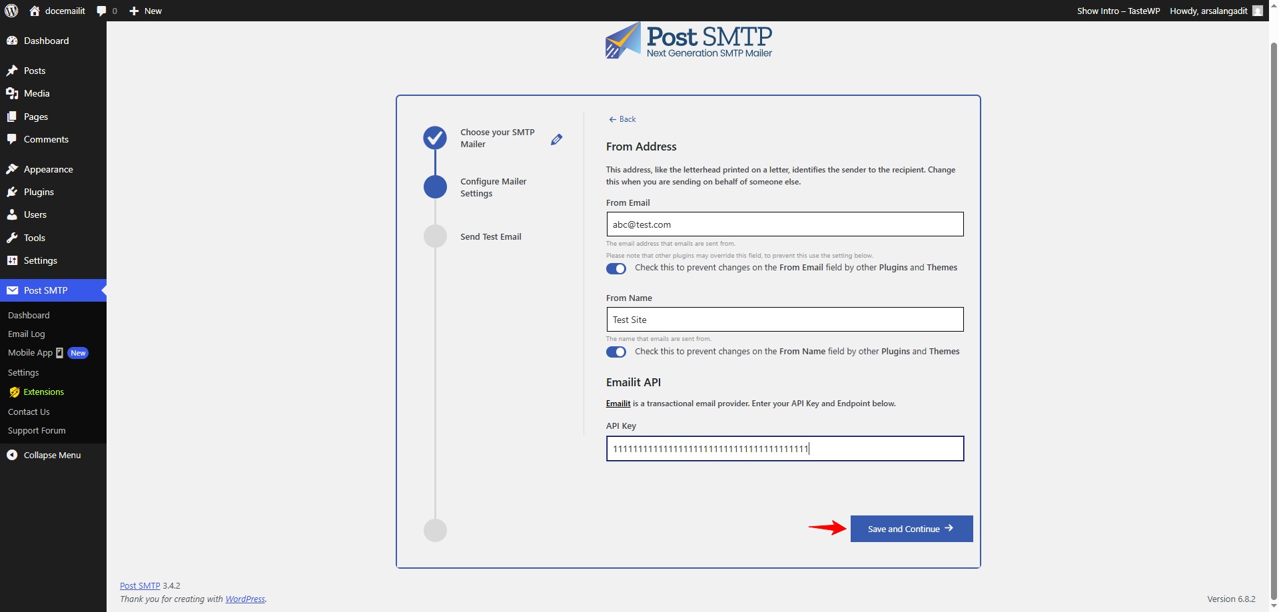Toggle prevent changes on From Email
This screenshot has width=1279, height=612.
[x=616, y=268]
